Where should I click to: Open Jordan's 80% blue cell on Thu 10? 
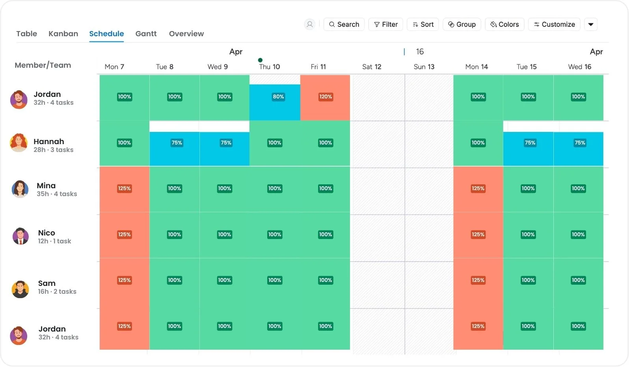click(275, 102)
